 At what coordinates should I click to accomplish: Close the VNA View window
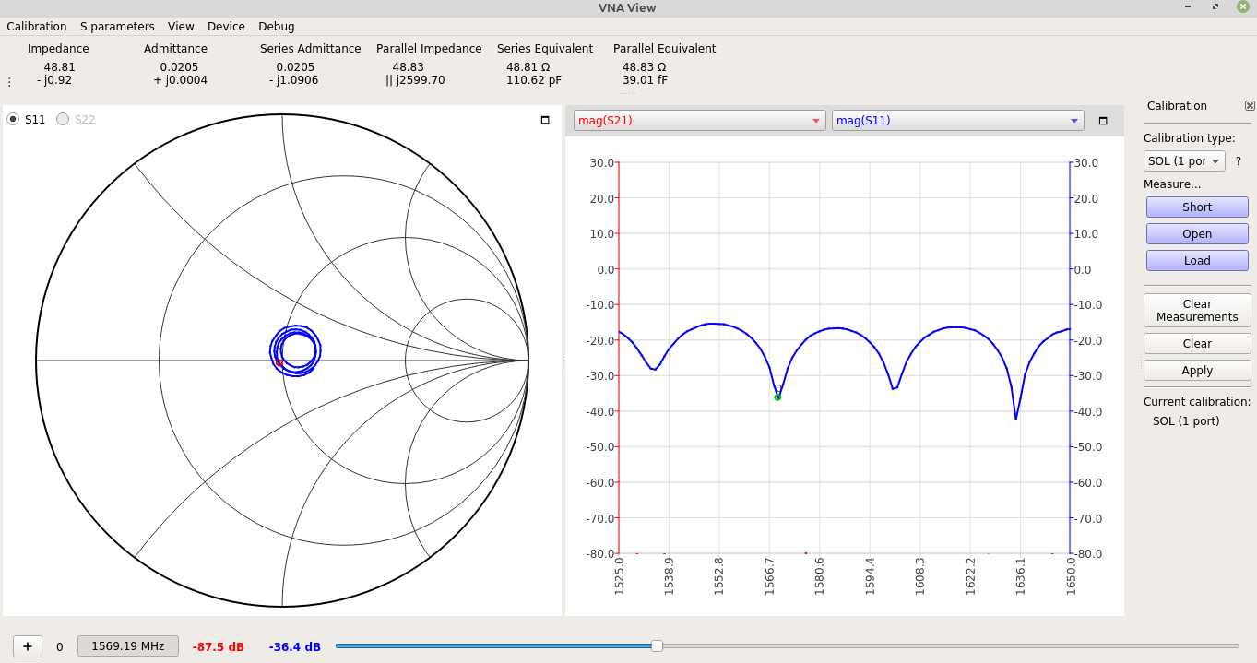1243,7
